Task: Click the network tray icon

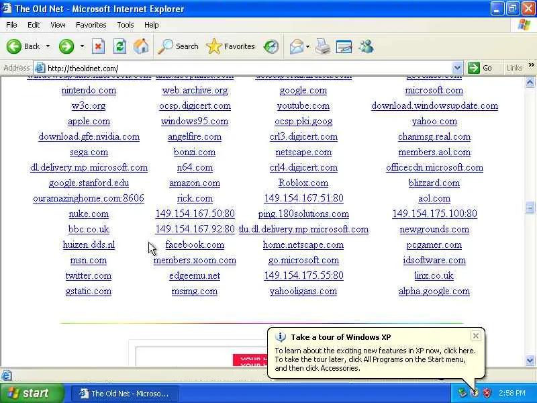Action: click(x=462, y=393)
